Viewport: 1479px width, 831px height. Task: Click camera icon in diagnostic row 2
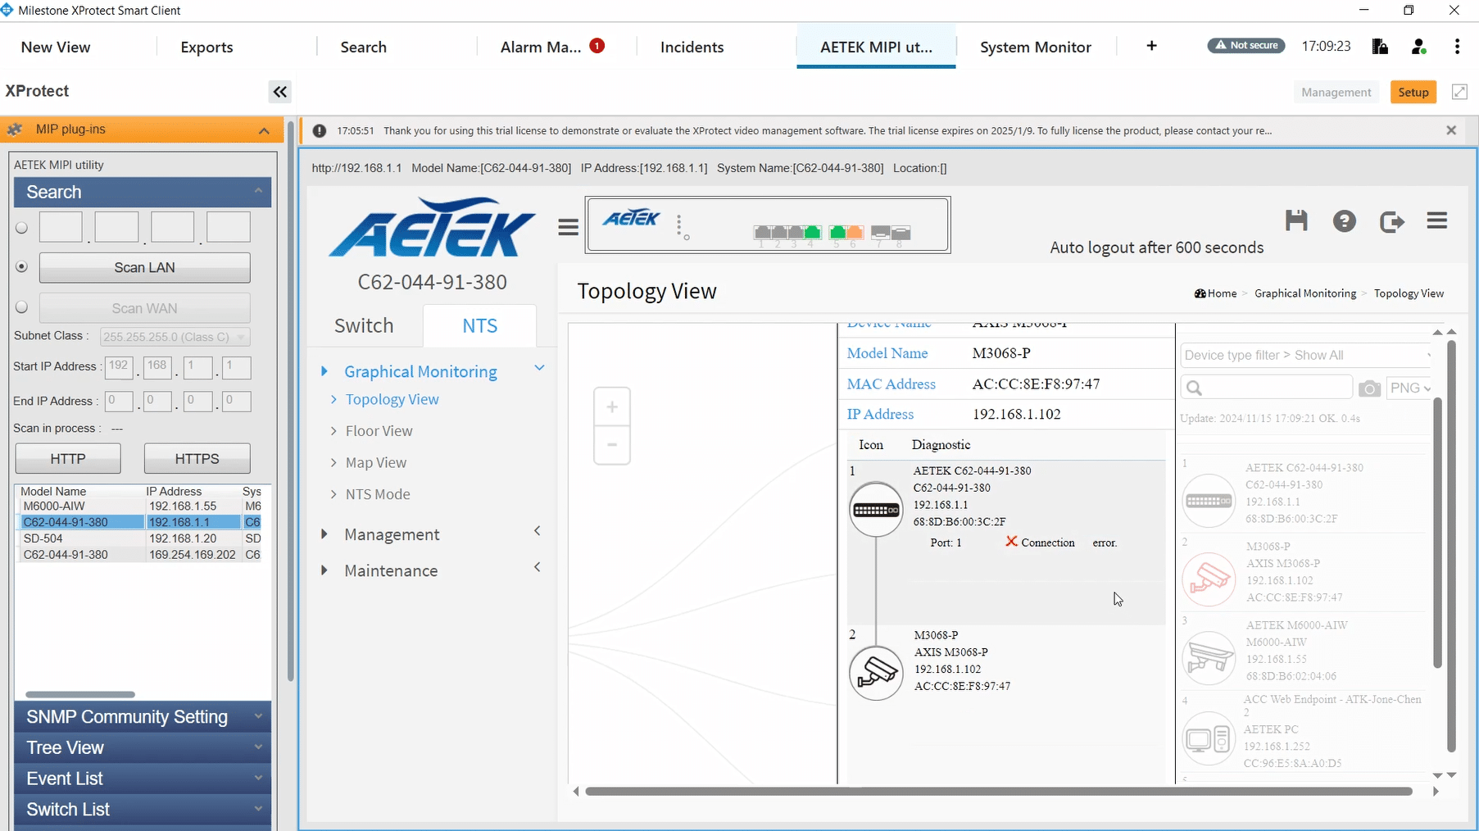(x=876, y=673)
